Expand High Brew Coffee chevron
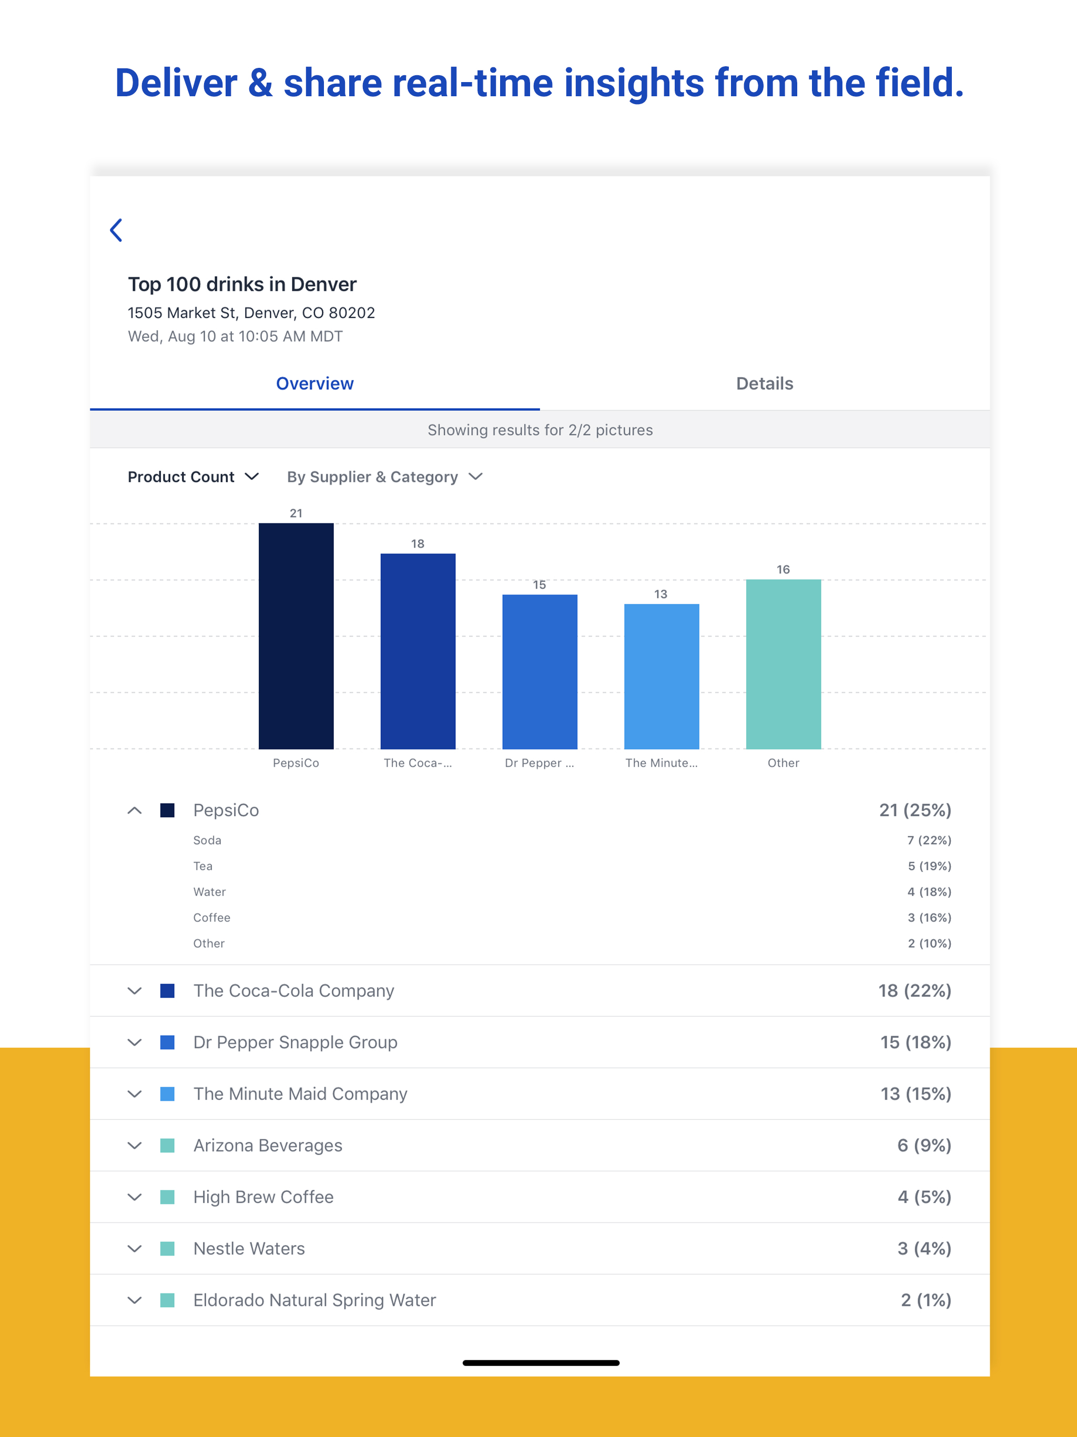1077x1437 pixels. (135, 1197)
